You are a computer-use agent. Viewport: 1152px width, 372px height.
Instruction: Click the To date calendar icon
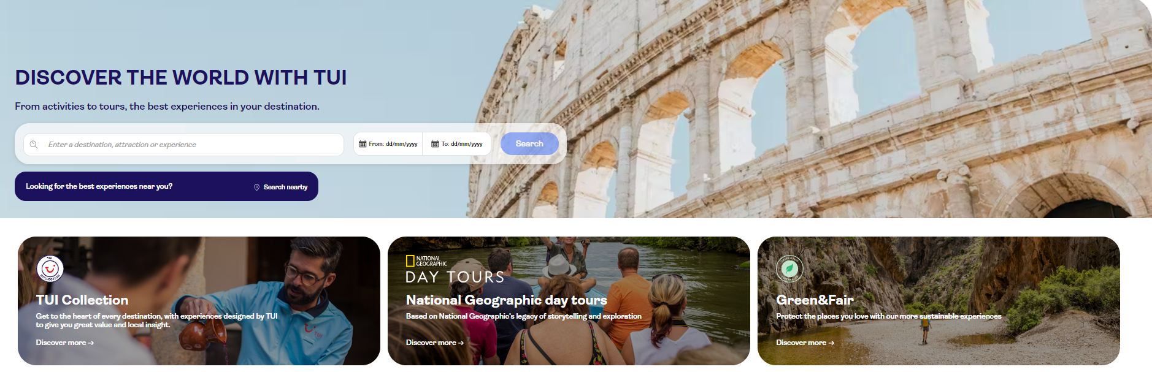coord(435,144)
